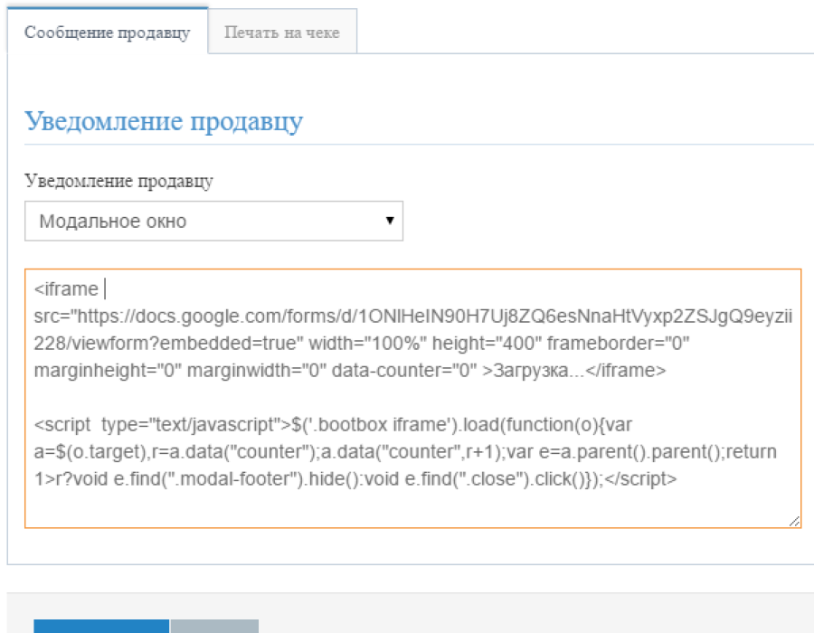Click the Уведомление продавцу section heading
This screenshot has width=814, height=633.
(164, 121)
